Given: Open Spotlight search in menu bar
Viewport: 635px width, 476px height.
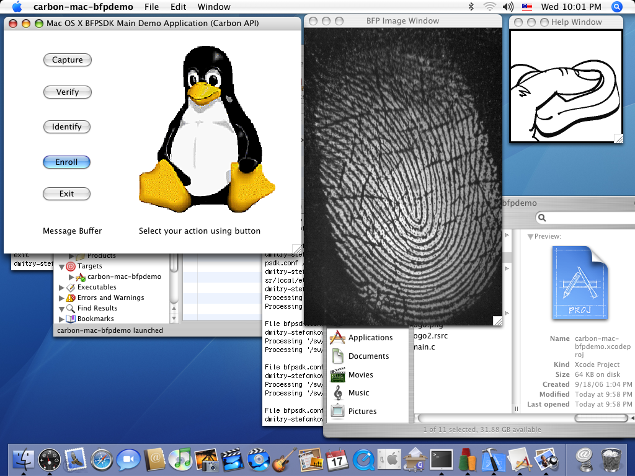Looking at the screenshot, I should [x=616, y=7].
